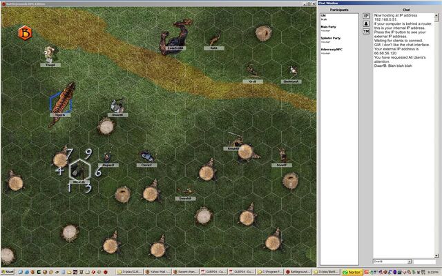Image resolution: width=442 pixels, height=276 pixels.
Task: Click the IP address button in Chat Window
Action: (x=366, y=16)
